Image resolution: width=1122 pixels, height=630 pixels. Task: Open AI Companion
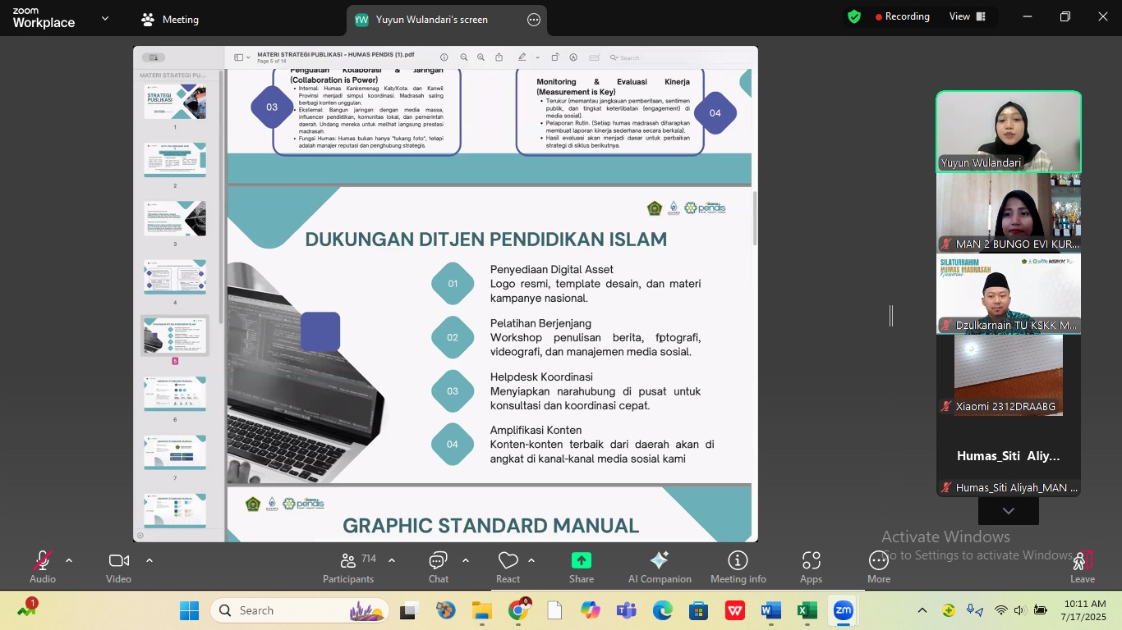tap(659, 567)
